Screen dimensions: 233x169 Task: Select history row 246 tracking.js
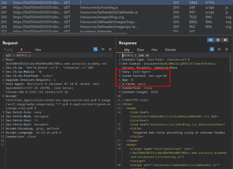116,7
